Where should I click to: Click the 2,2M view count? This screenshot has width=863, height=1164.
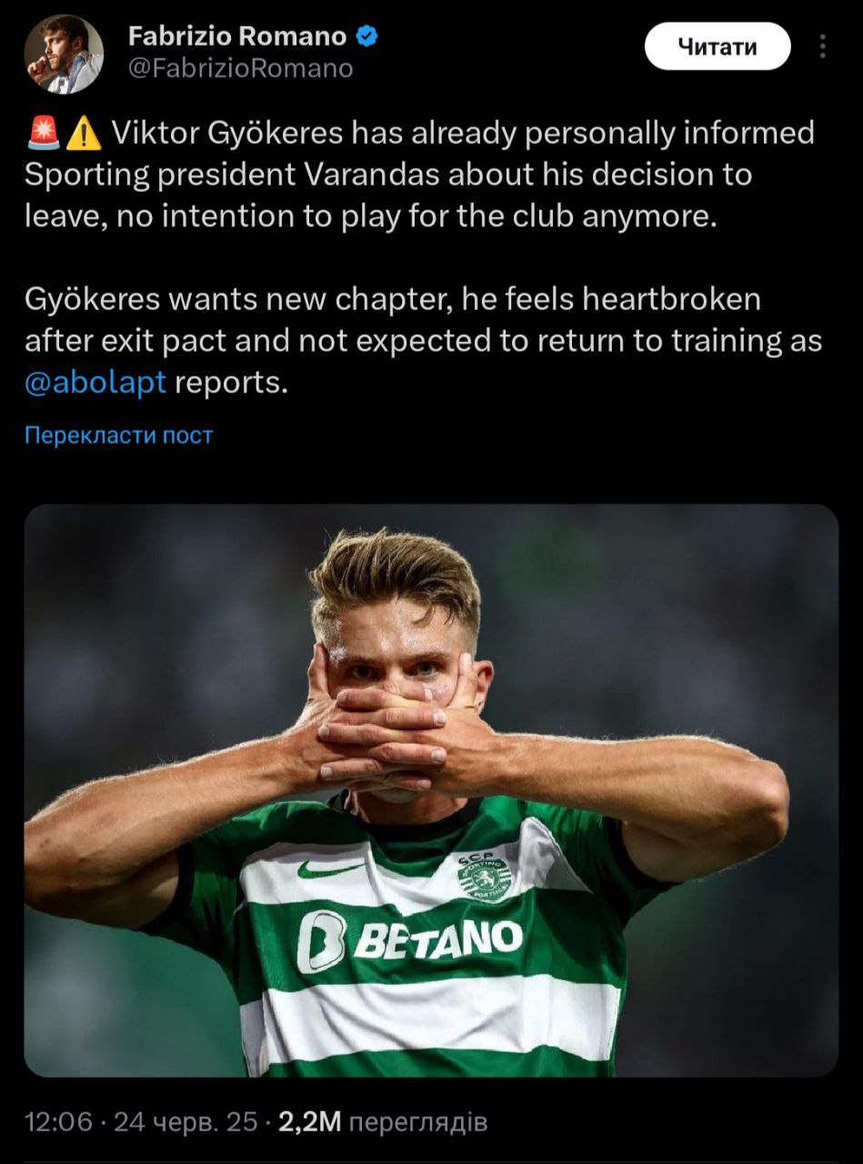click(x=309, y=1122)
